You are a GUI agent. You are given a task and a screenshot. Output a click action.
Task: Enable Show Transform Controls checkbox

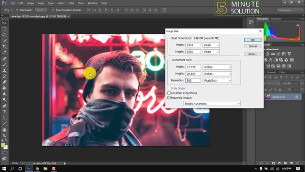point(53,10)
